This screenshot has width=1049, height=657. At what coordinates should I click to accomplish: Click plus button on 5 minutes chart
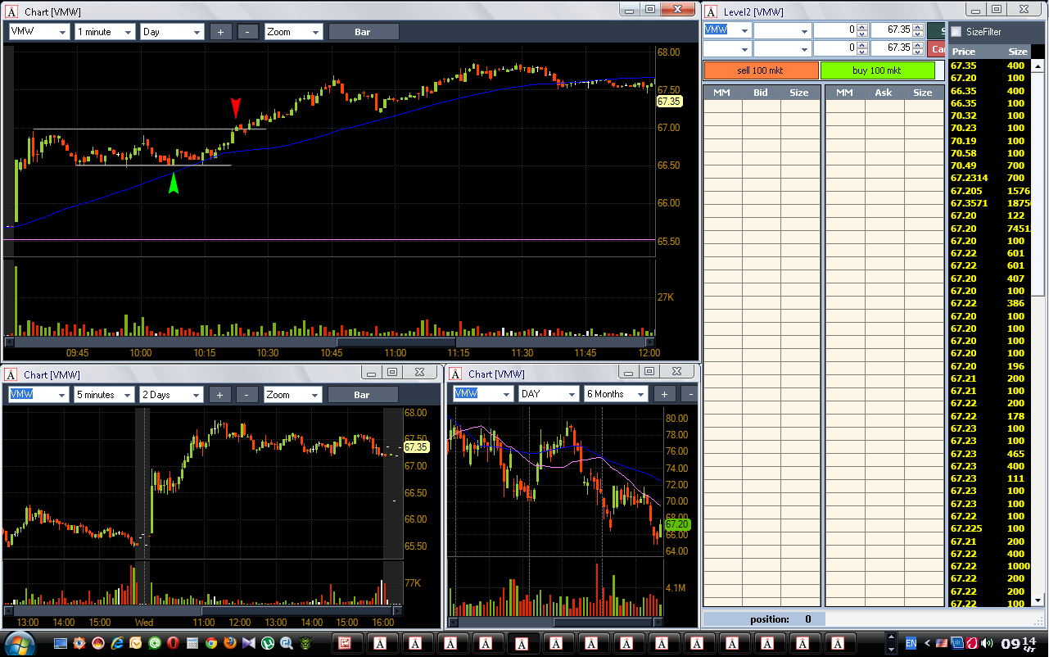[x=219, y=395]
